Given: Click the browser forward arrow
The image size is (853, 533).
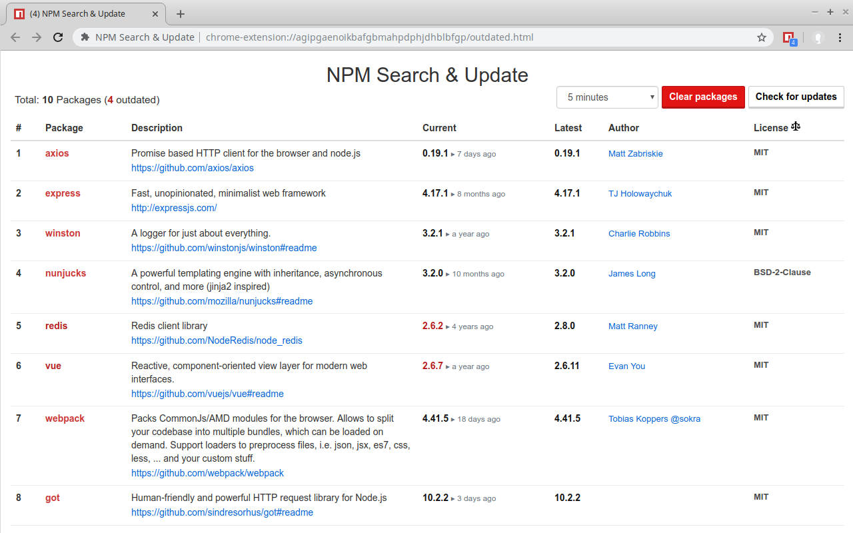Looking at the screenshot, I should [x=37, y=37].
